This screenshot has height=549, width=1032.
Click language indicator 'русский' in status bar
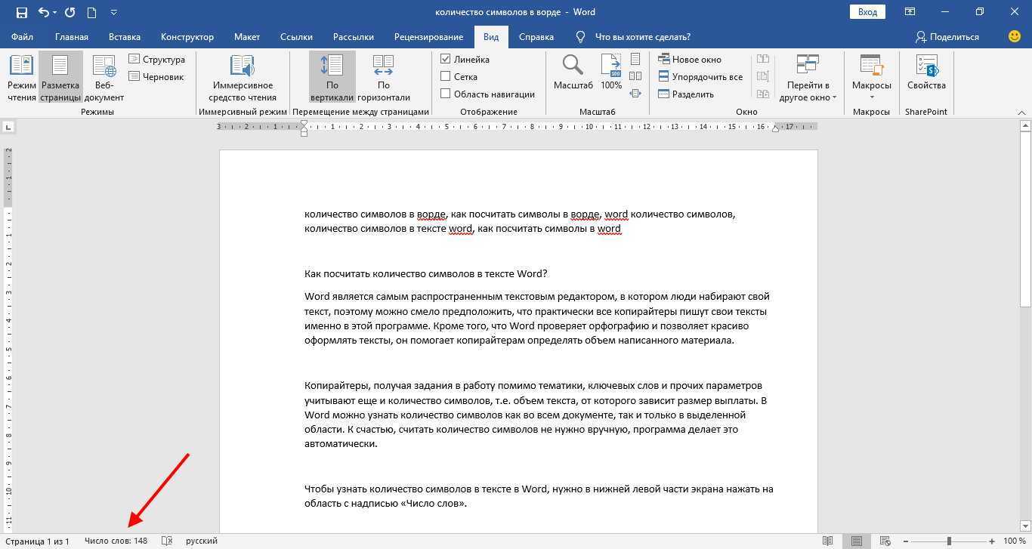(x=202, y=541)
